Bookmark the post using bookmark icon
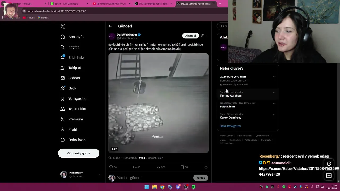 pyautogui.click(x=184, y=167)
